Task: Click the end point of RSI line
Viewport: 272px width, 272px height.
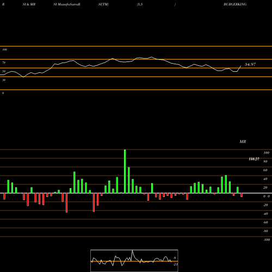Action: 241,66
